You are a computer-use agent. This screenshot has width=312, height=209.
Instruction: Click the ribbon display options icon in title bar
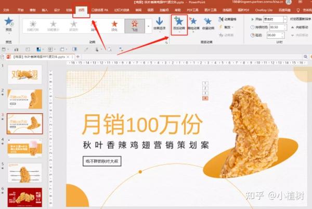click(x=300, y=2)
